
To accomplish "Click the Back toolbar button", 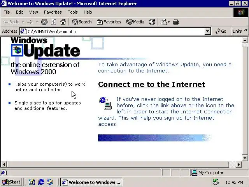I will 11,22.
